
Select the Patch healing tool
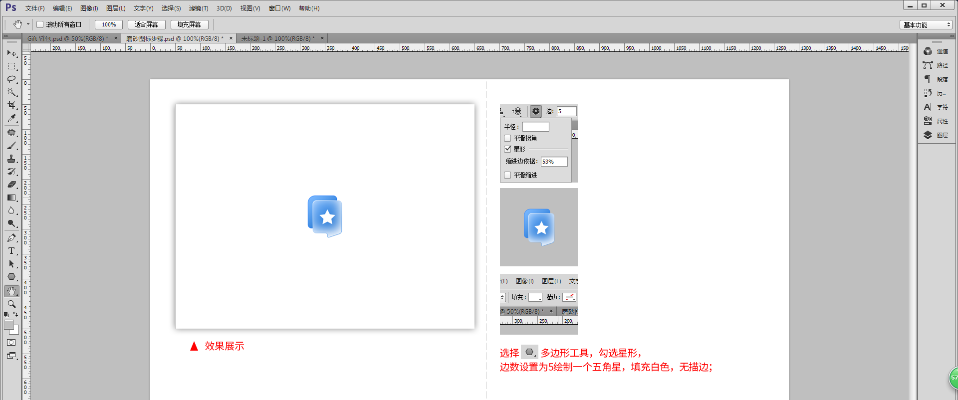[x=11, y=133]
